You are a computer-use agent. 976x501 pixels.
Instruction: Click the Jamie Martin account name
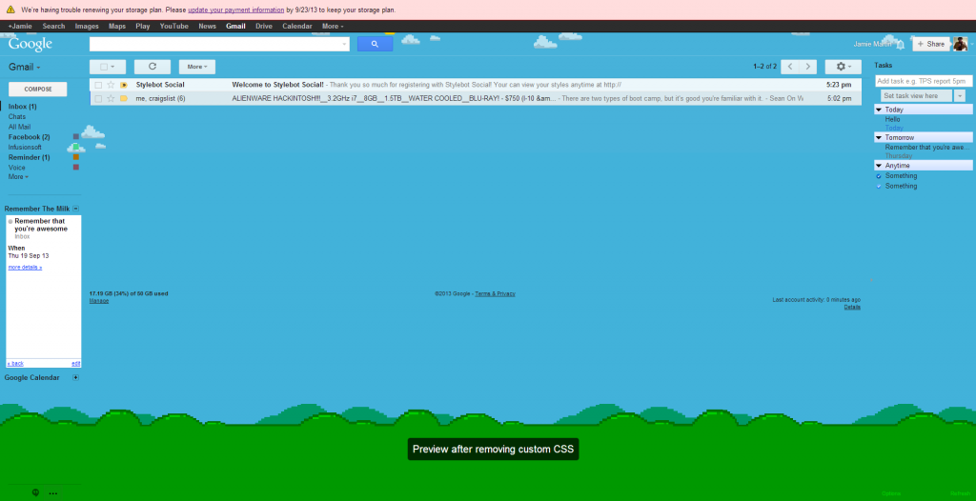pyautogui.click(x=873, y=45)
